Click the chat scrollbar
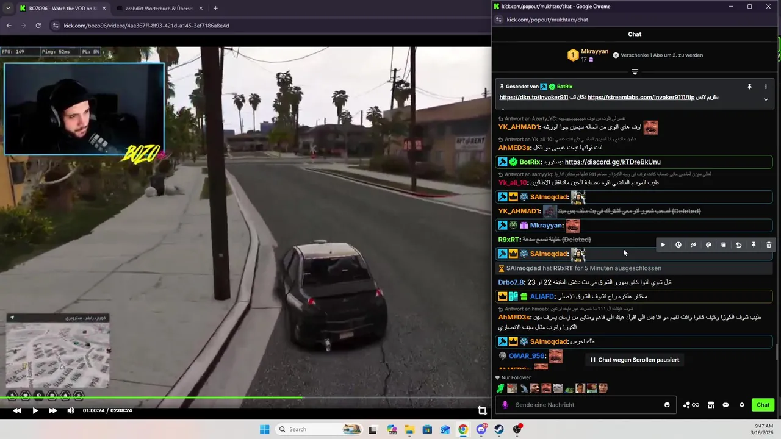Image resolution: width=781 pixels, height=439 pixels. (777, 352)
